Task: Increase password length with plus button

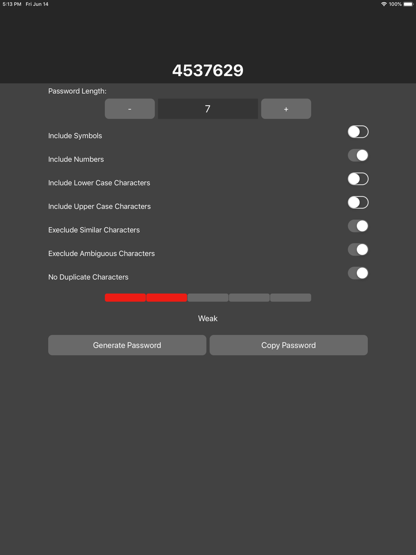Action: (286, 109)
